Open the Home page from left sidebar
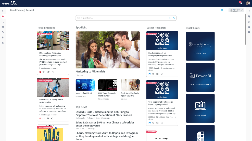 pos(3,17)
